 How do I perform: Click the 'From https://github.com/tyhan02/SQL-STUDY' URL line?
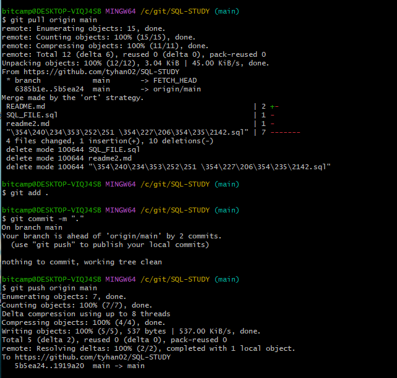tap(91, 72)
